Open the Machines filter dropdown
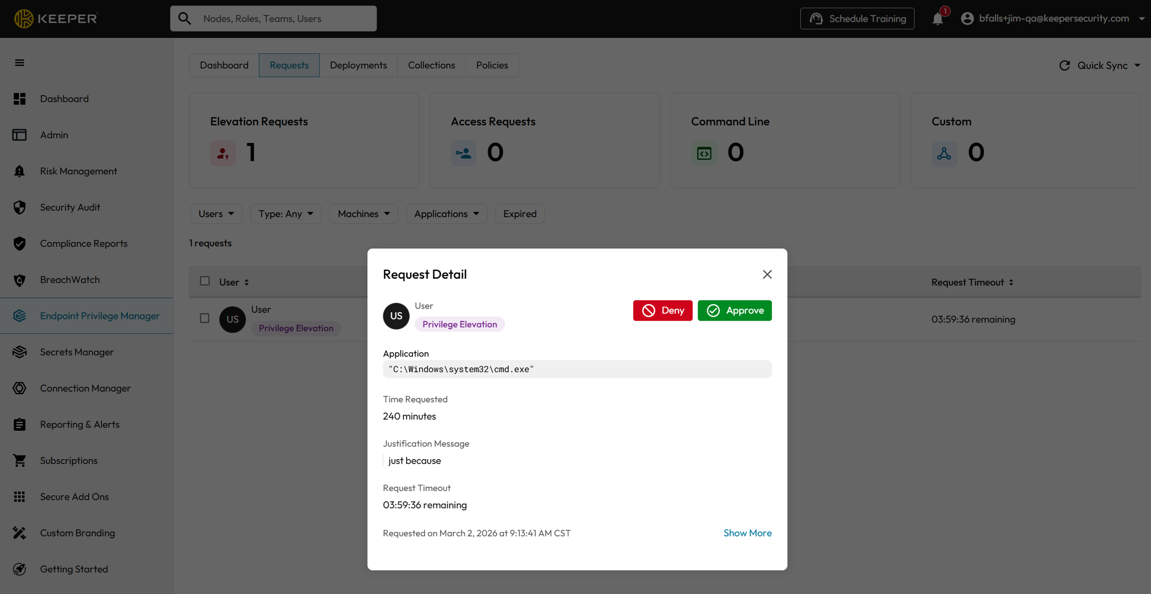Viewport: 1151px width, 594px height. pos(364,214)
